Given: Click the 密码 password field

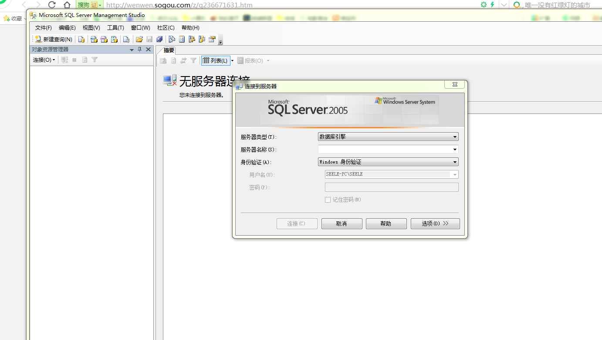Looking at the screenshot, I should click(392, 187).
